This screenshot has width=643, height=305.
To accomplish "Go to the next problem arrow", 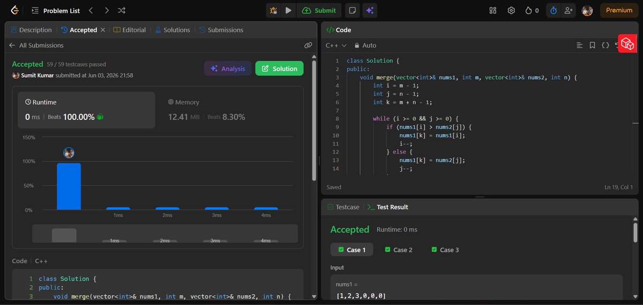I will point(106,10).
